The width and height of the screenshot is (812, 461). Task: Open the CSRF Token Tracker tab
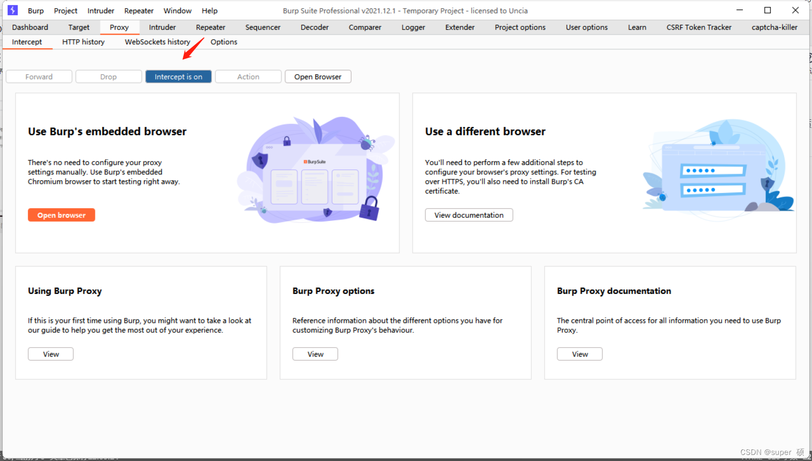tap(699, 27)
